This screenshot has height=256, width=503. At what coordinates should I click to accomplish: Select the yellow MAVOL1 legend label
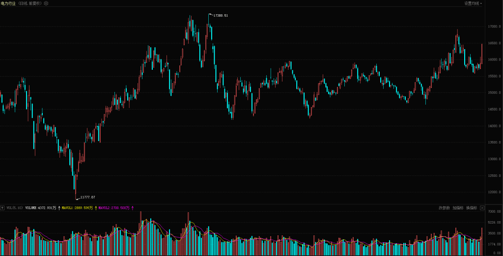[x=78, y=208]
